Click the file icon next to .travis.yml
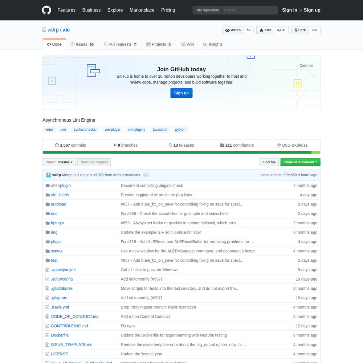This screenshot has height=363, width=363. pyautogui.click(x=47, y=307)
